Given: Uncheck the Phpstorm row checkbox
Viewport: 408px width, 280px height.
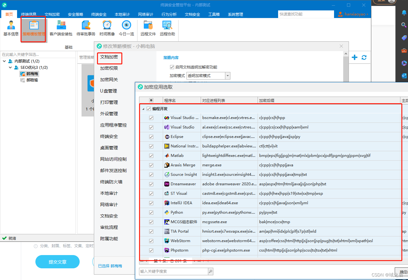Looking at the screenshot, I should (151, 250).
